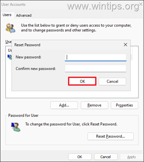Open user Properties
144x162 pixels.
(124, 105)
